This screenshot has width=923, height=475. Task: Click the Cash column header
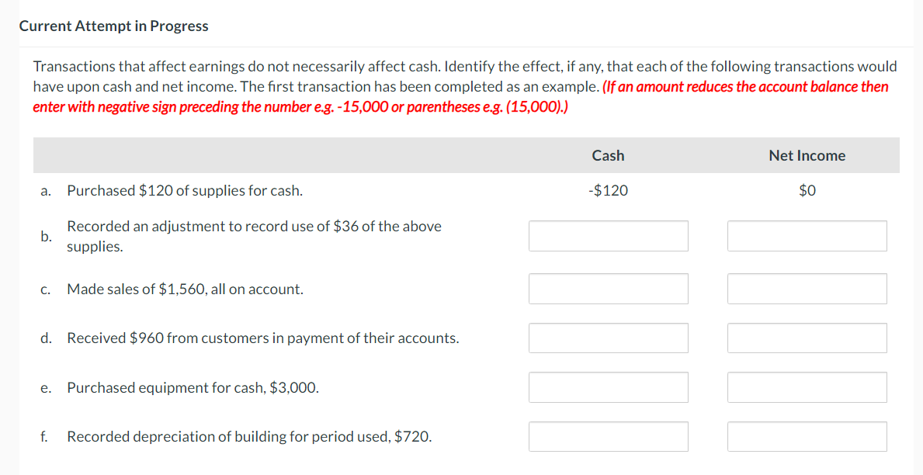pyautogui.click(x=608, y=155)
